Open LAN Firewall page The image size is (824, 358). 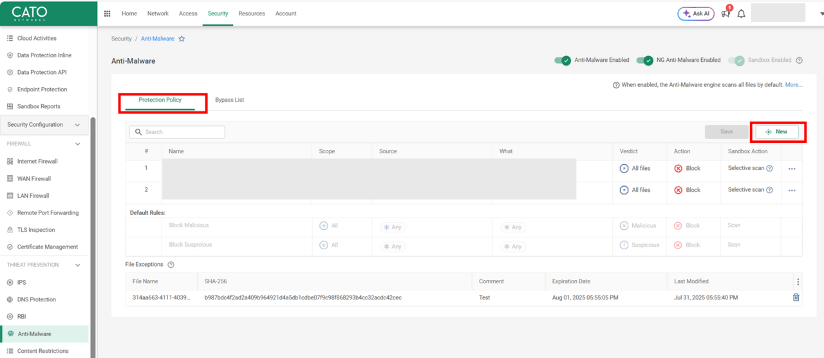(x=33, y=196)
